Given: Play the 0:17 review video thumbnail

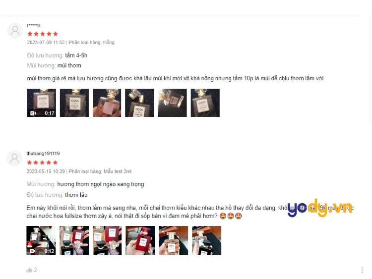Looking at the screenshot, I should [42, 103].
